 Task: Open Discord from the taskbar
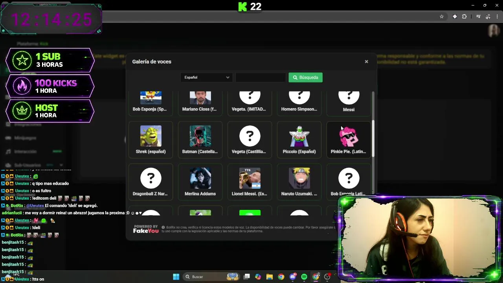(293, 277)
